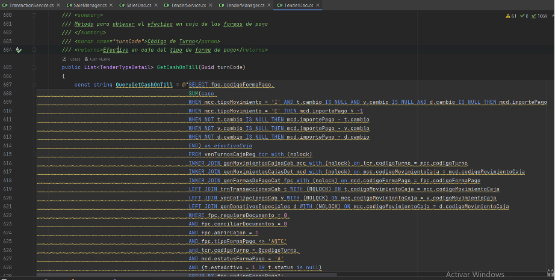Expand the inspection widget chevron arrow
555x280 pixels.
551,16
